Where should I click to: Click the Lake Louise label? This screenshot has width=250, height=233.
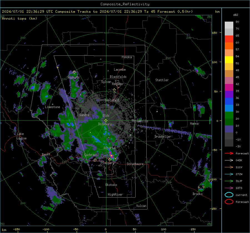click(21, 136)
